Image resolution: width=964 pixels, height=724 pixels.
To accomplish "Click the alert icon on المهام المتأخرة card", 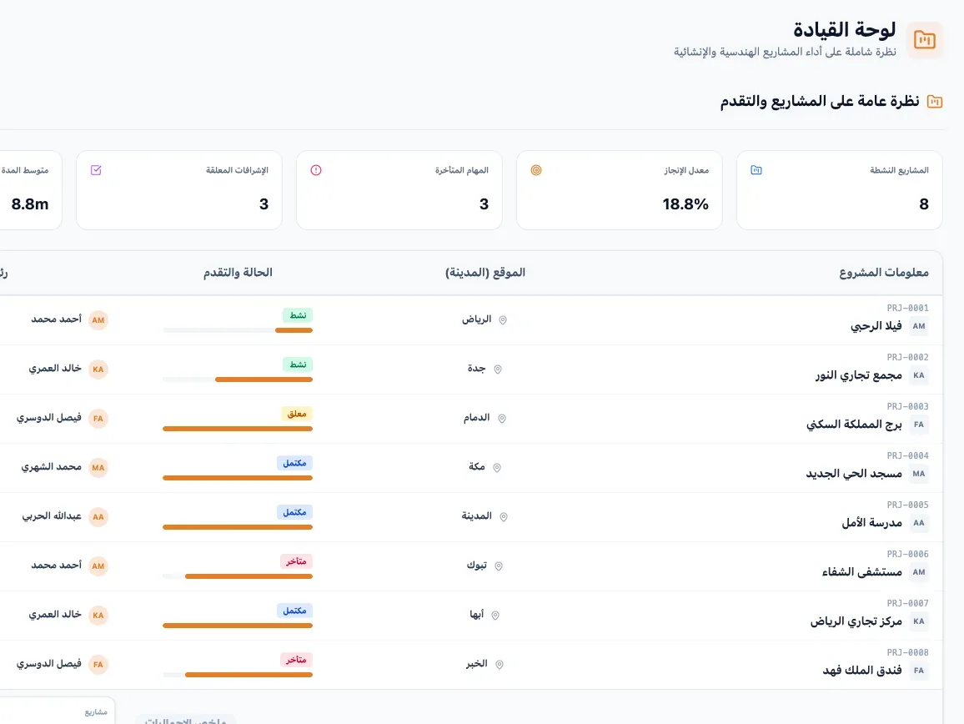I will tap(316, 170).
